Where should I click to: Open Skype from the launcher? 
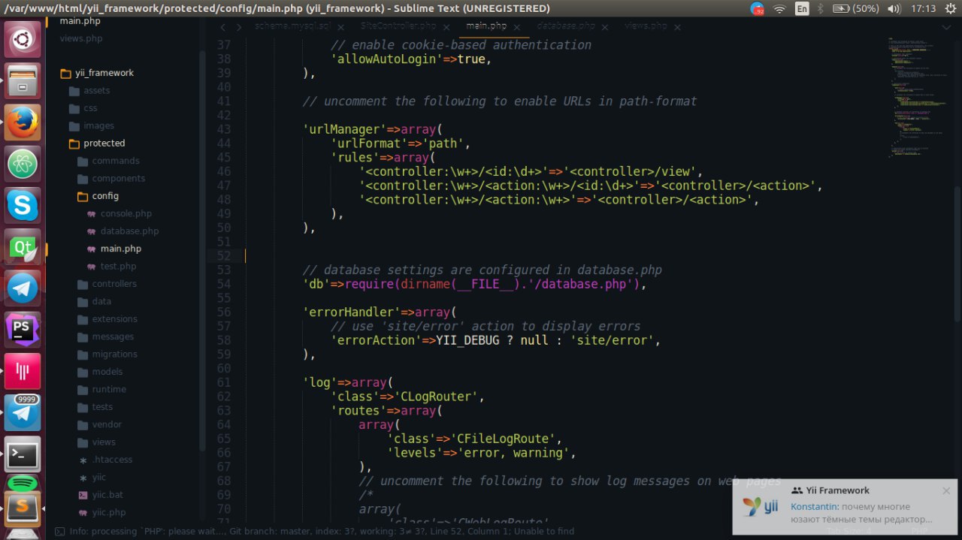23,204
